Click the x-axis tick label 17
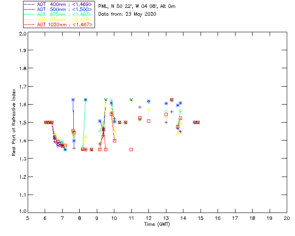Screen dimensions: 295x236 tap(235, 218)
